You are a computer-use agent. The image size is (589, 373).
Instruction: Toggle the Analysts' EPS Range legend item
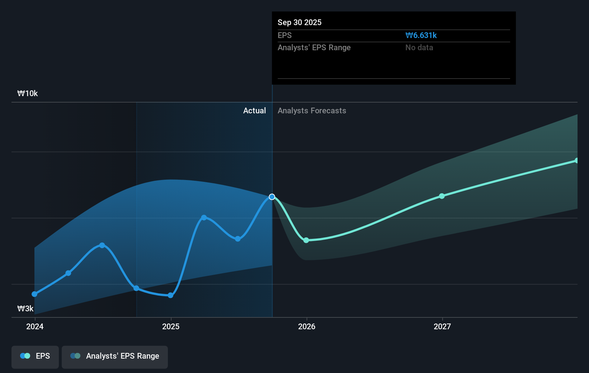[x=115, y=357]
